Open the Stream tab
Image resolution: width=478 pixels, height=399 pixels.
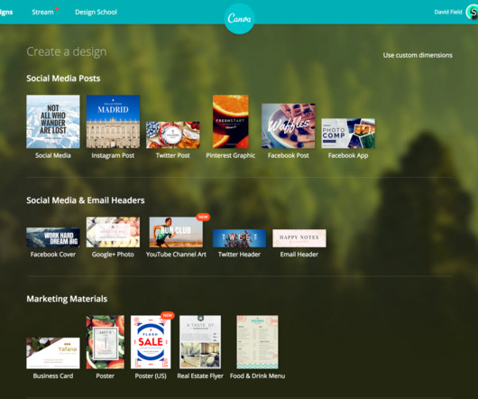tap(42, 12)
